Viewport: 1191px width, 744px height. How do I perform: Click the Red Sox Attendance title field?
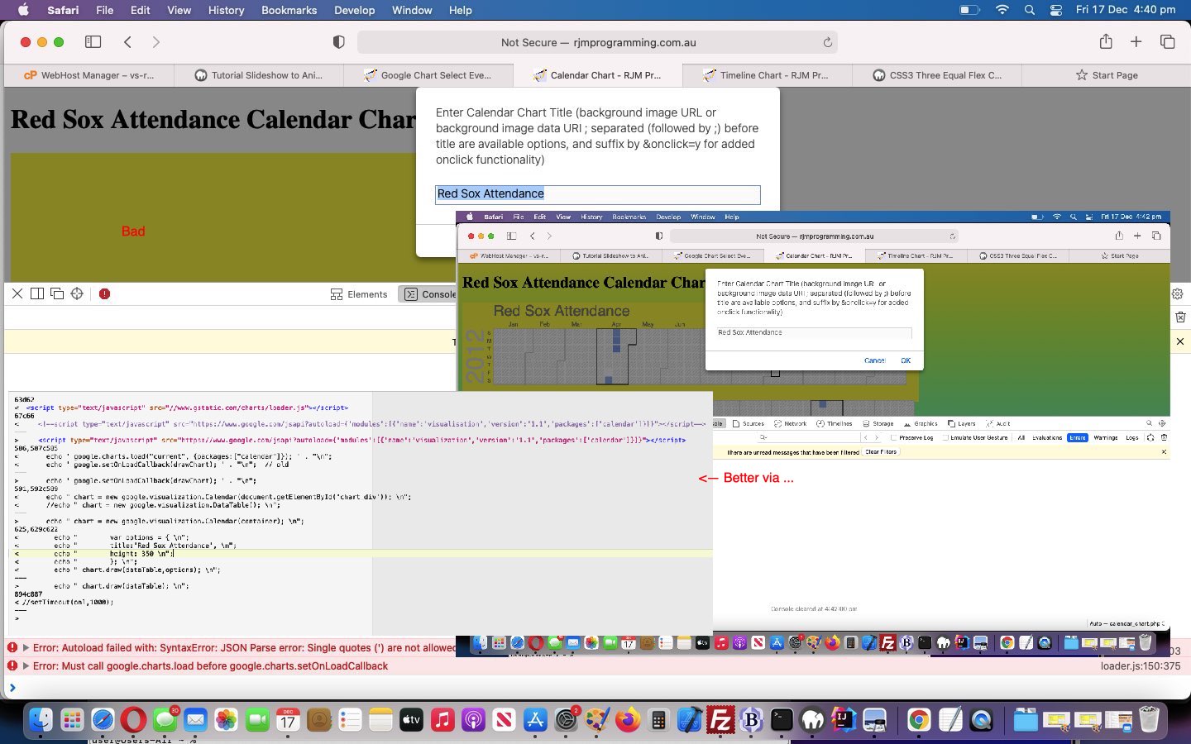[x=597, y=193]
